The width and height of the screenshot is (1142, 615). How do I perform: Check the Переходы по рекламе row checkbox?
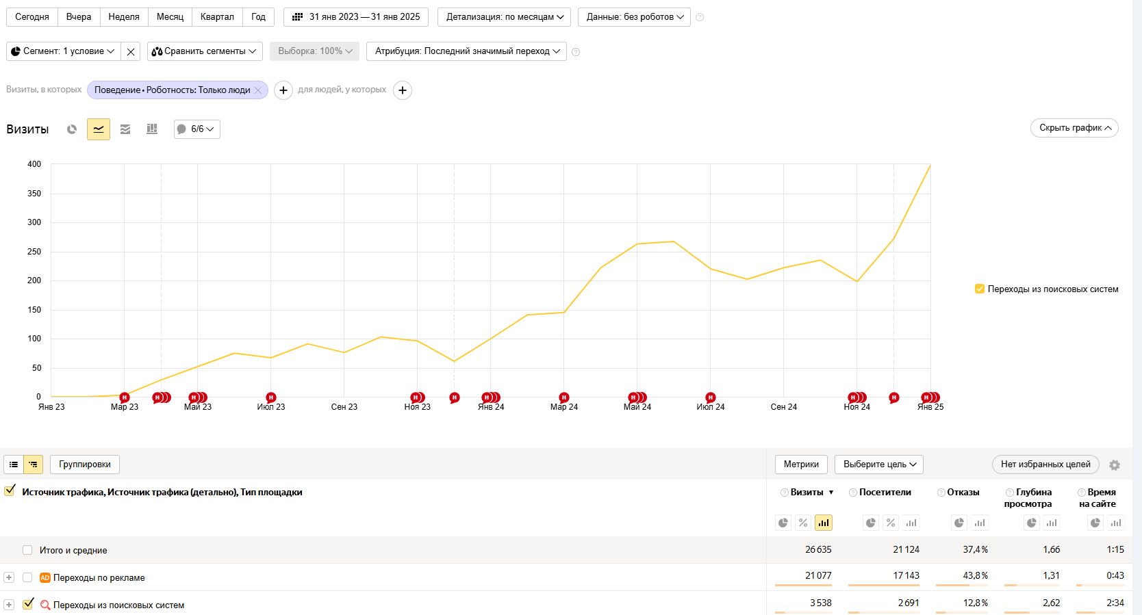tap(27, 577)
